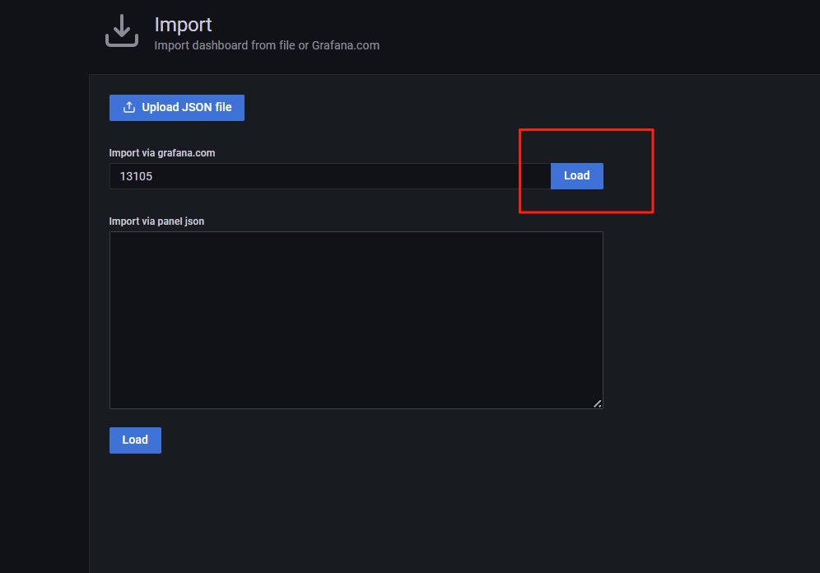Image resolution: width=820 pixels, height=573 pixels.
Task: Click the panel json textarea resize handle
Action: [597, 403]
